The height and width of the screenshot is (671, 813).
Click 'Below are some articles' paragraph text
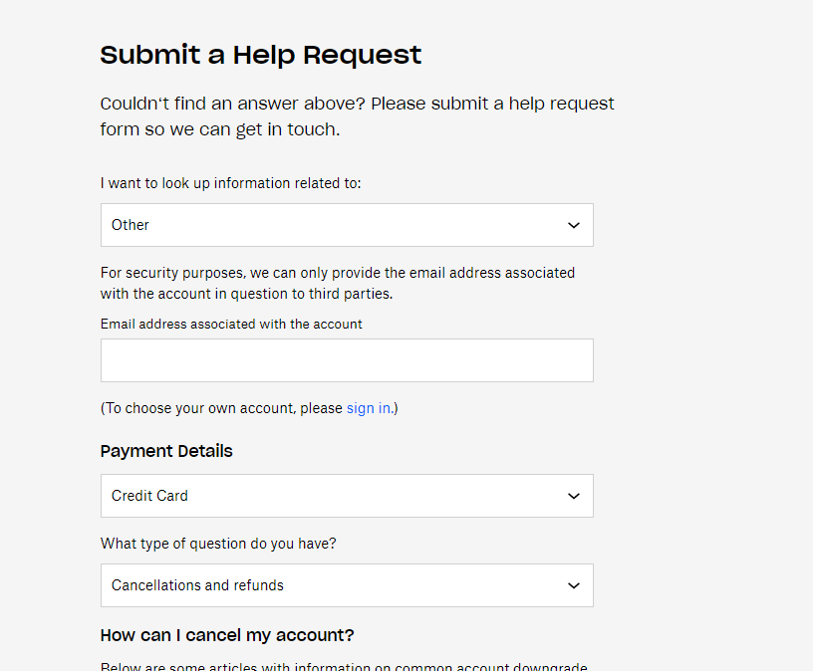[343, 666]
